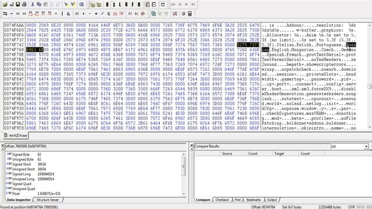
Task: Cut selection with the scissors icon
Action: (x=33, y=5)
